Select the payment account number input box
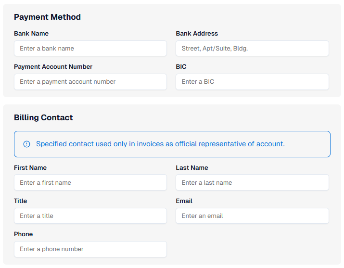This screenshot has width=344, height=268. click(90, 82)
